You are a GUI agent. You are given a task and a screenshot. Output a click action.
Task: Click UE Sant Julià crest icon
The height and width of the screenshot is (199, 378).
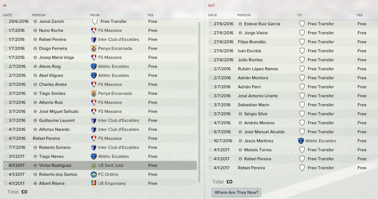(94, 165)
